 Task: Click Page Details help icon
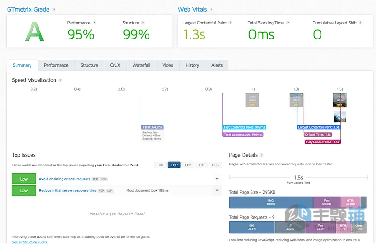(x=261, y=155)
